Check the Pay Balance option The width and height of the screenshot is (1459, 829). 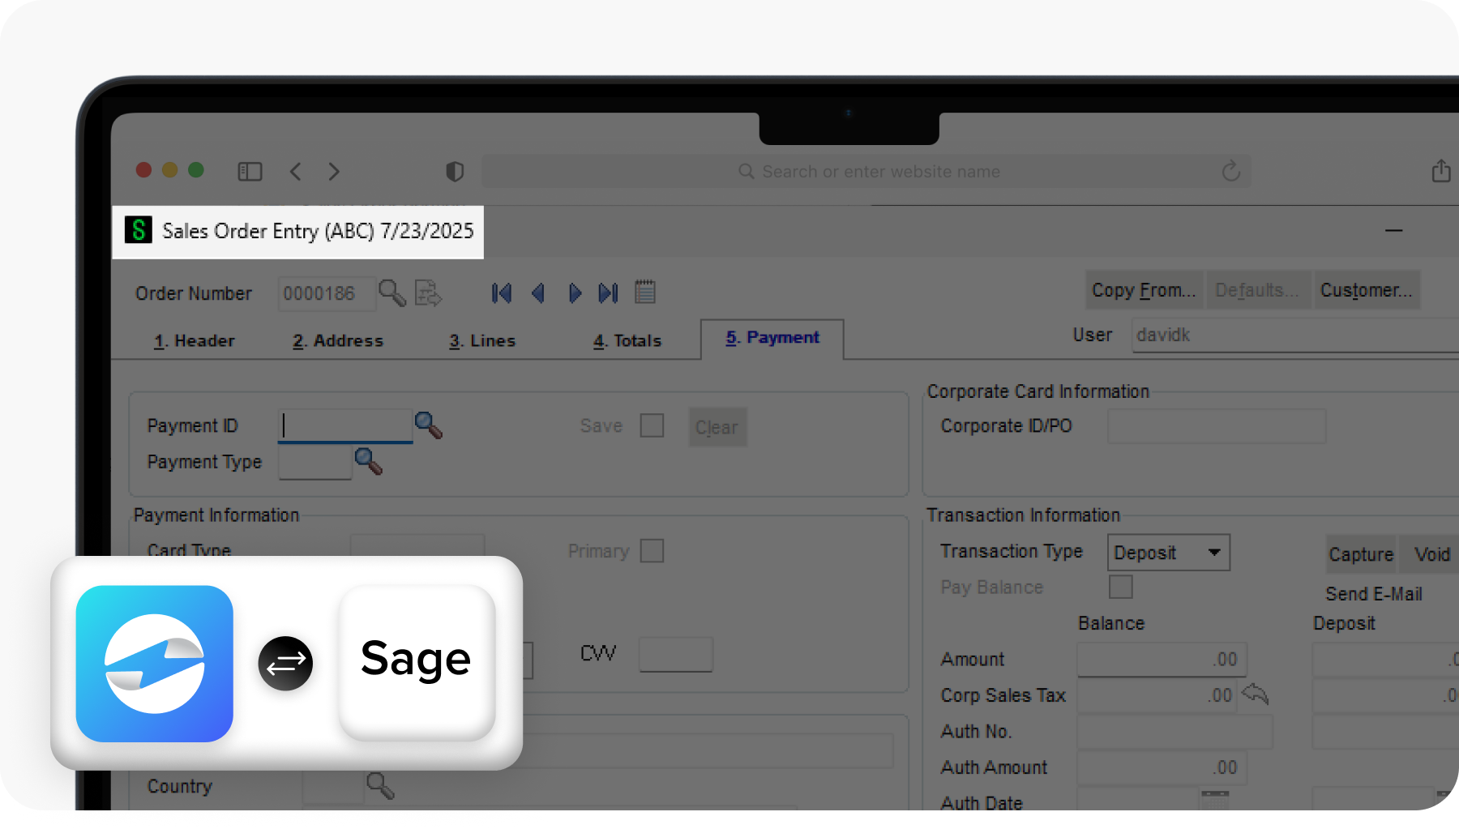tap(1120, 587)
